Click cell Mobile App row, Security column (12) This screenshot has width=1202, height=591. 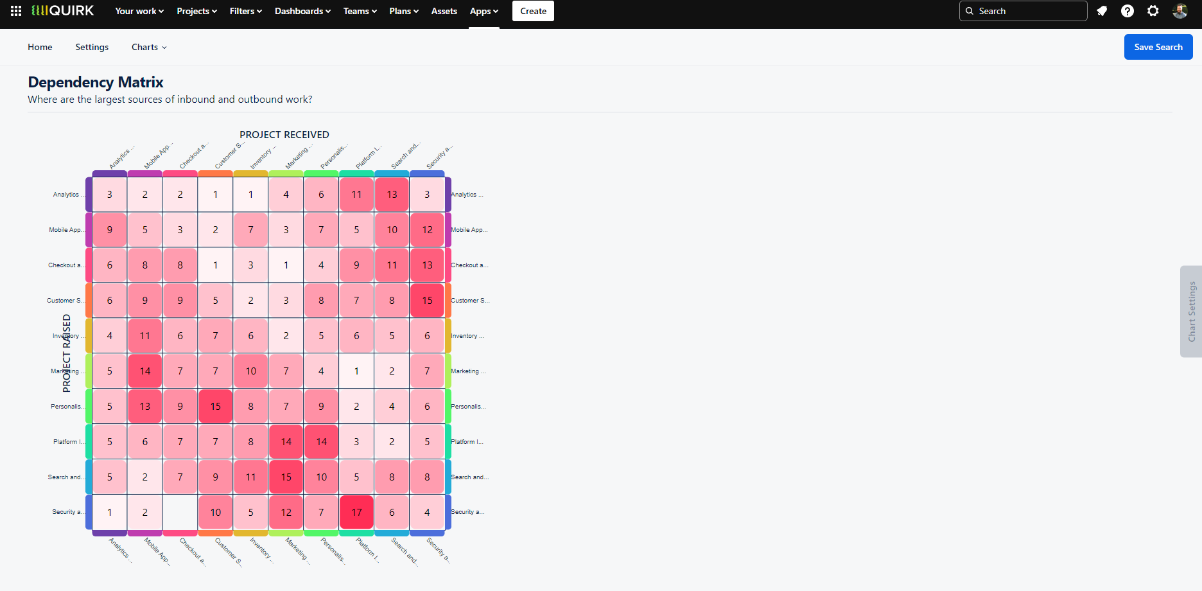point(427,229)
